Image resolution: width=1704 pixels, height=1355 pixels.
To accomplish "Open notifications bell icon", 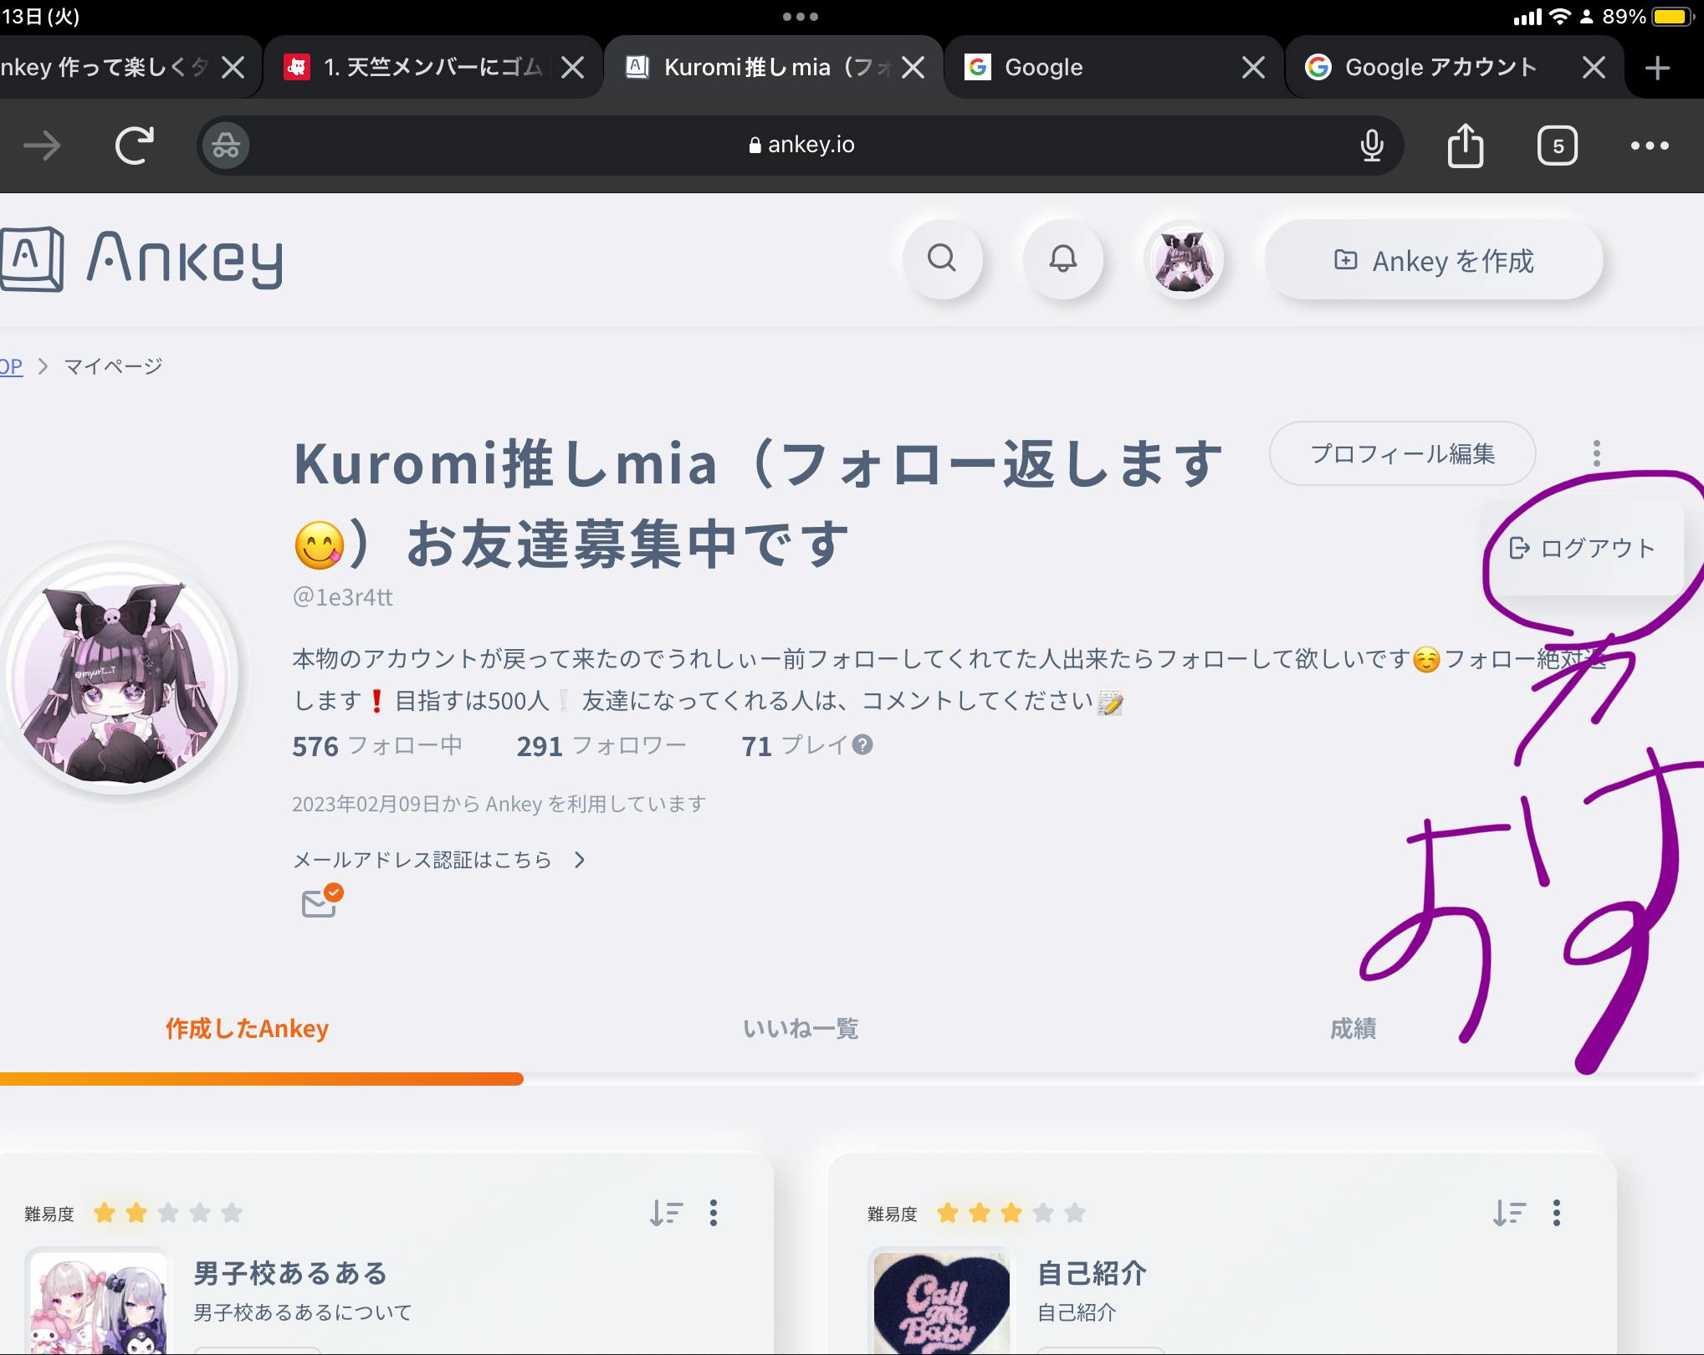I will [1062, 258].
